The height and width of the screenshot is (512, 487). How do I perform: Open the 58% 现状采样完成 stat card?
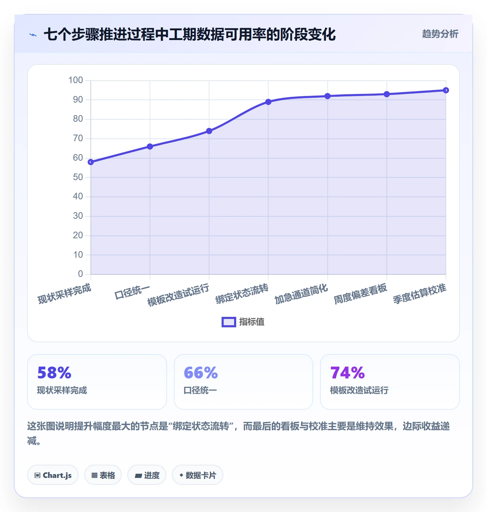point(97,382)
